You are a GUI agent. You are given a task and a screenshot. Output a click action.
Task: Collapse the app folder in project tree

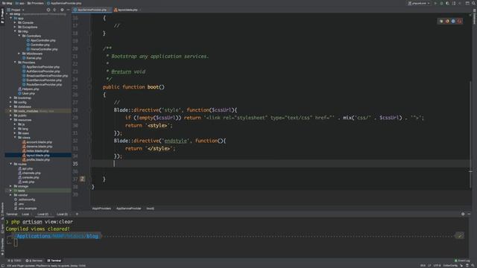[11, 18]
